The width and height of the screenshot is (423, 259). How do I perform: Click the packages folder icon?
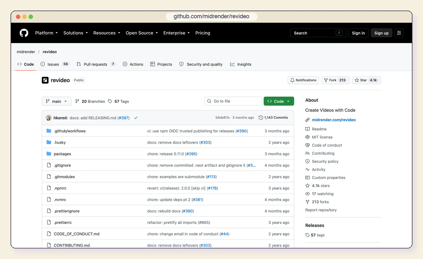pyautogui.click(x=49, y=154)
